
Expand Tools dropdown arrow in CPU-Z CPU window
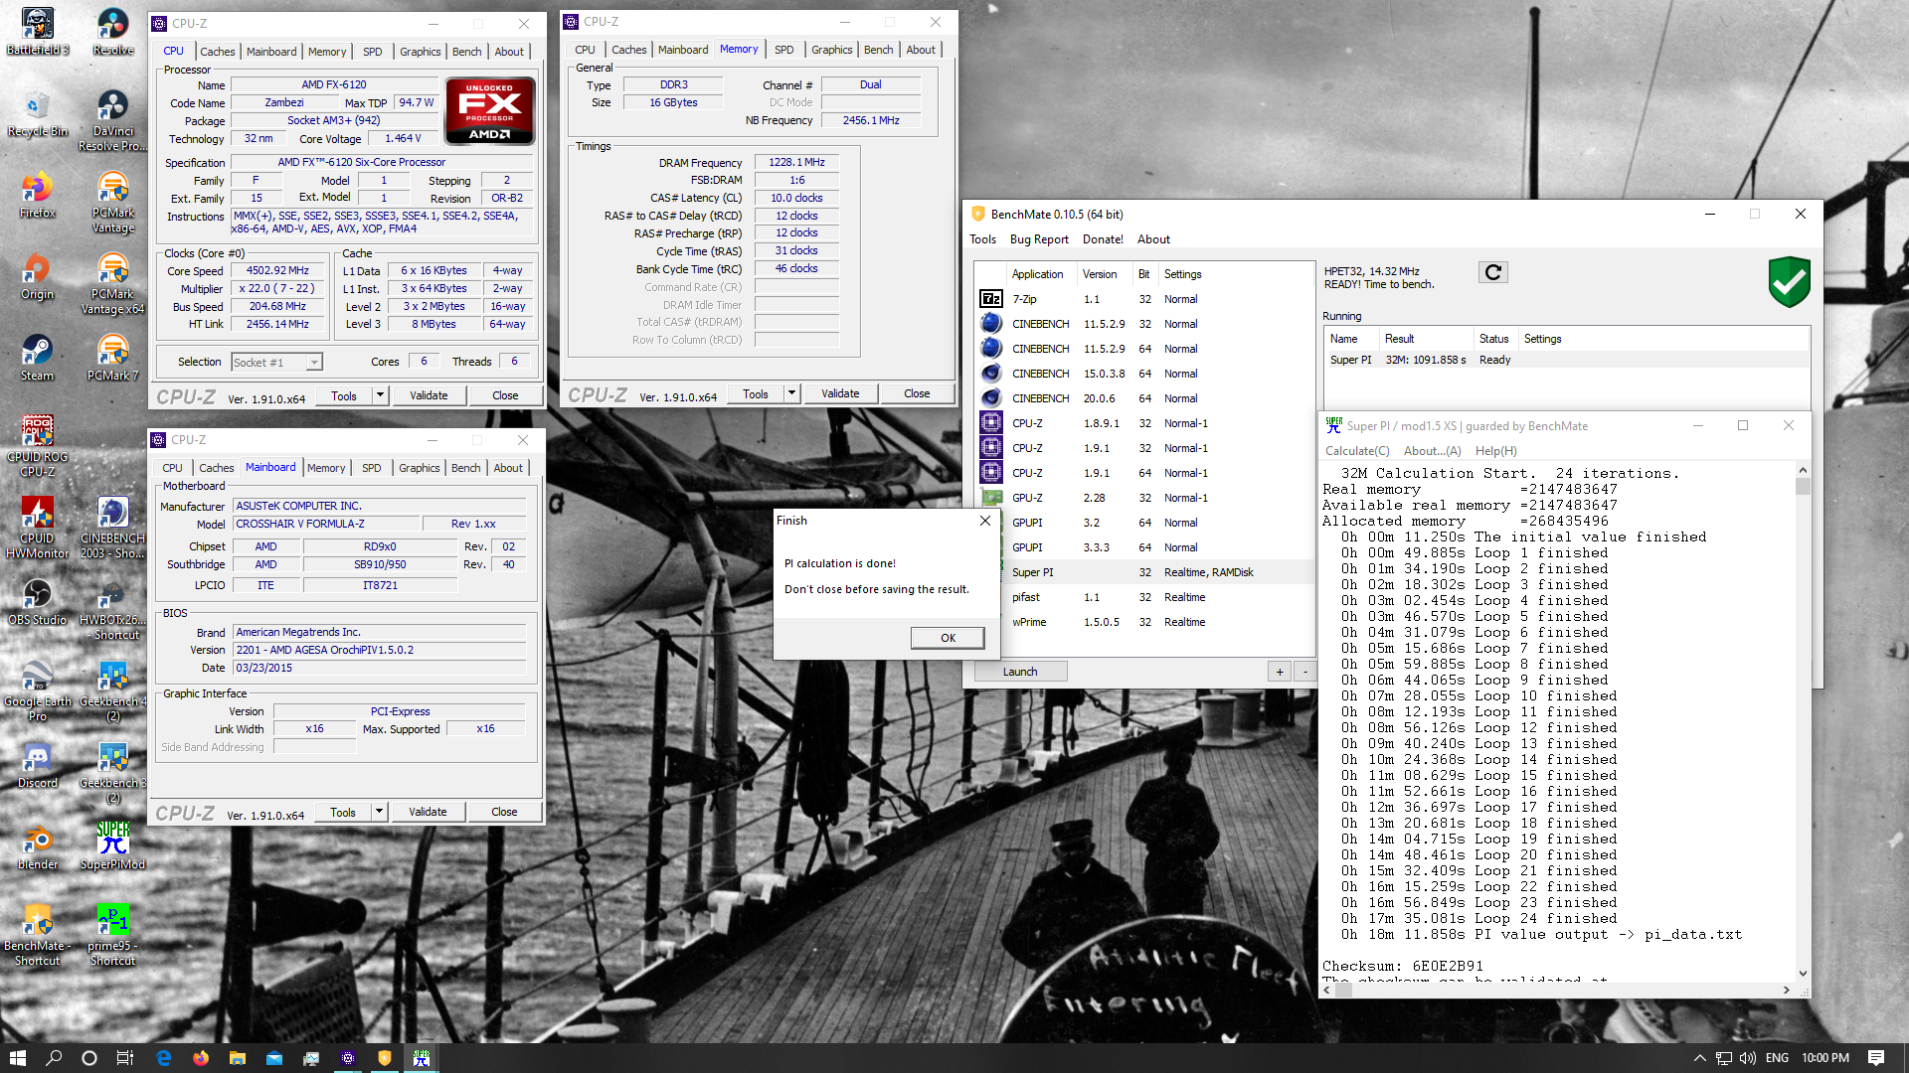tap(380, 395)
